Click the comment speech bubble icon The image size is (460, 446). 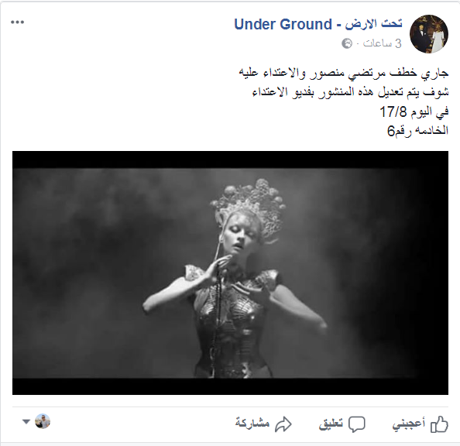pyautogui.click(x=357, y=424)
